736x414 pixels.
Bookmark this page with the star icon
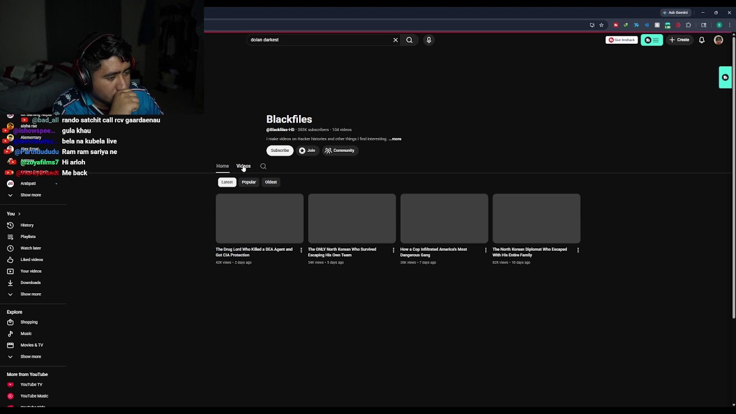click(x=601, y=25)
